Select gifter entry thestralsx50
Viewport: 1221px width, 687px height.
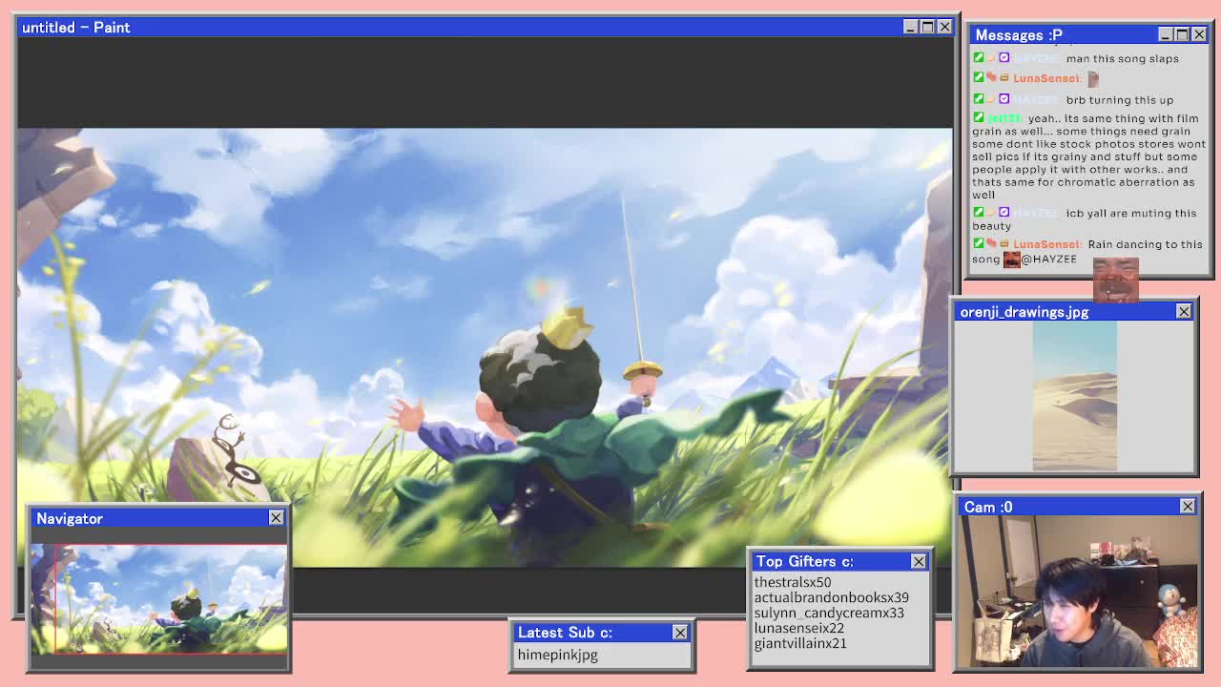click(x=793, y=582)
